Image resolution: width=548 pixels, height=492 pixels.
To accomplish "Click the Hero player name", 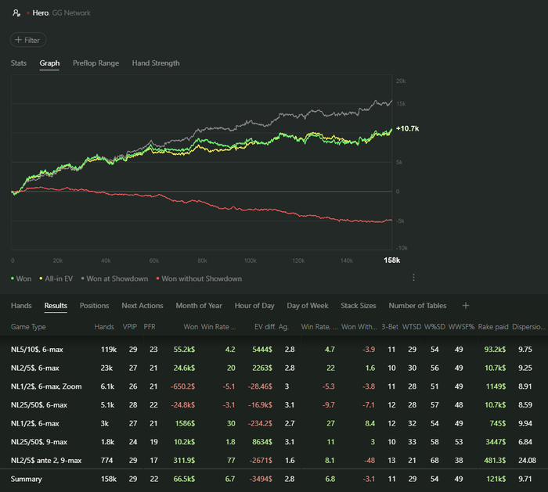I will (x=40, y=13).
